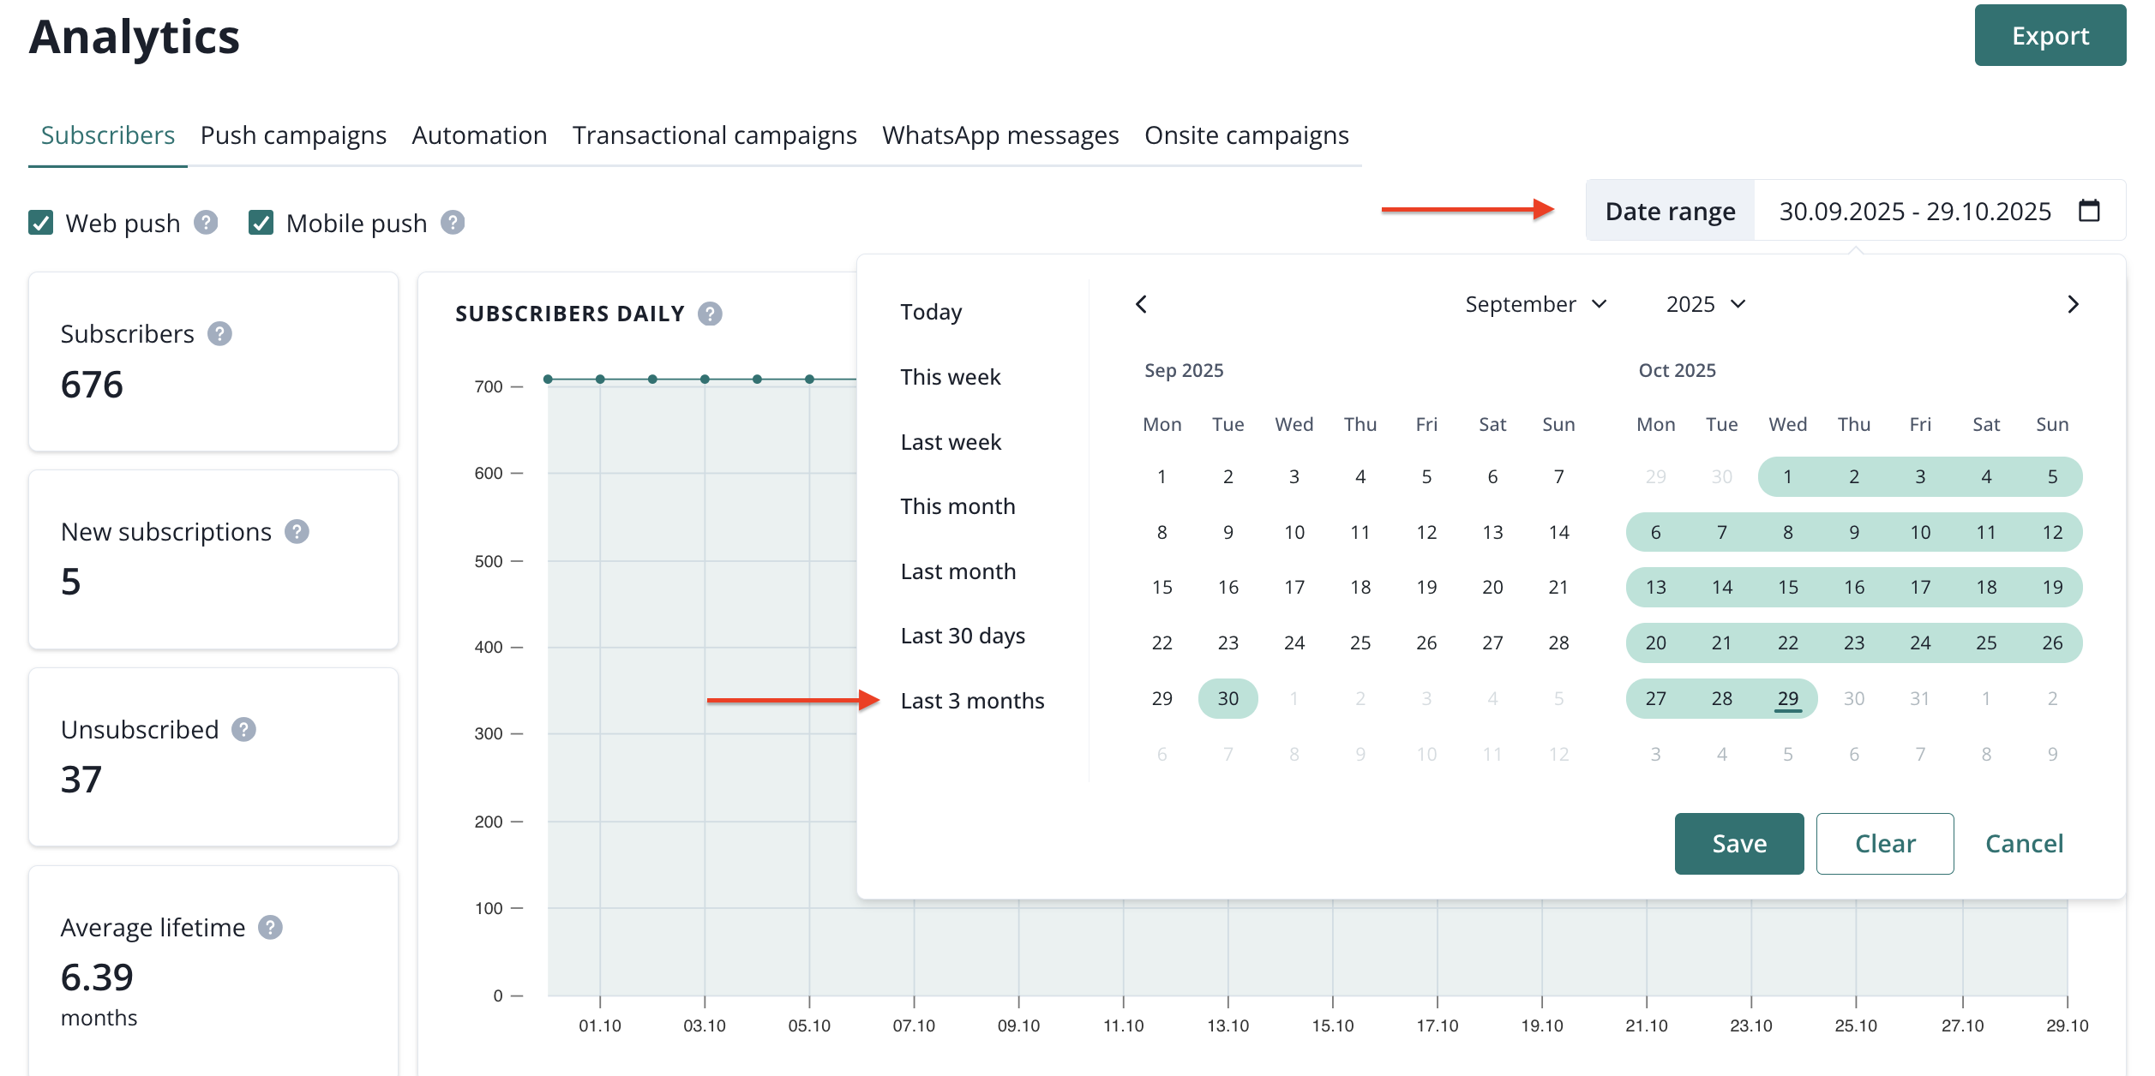Click help icon next to Subscribers Daily title
This screenshot has width=2155, height=1076.
tap(710, 314)
